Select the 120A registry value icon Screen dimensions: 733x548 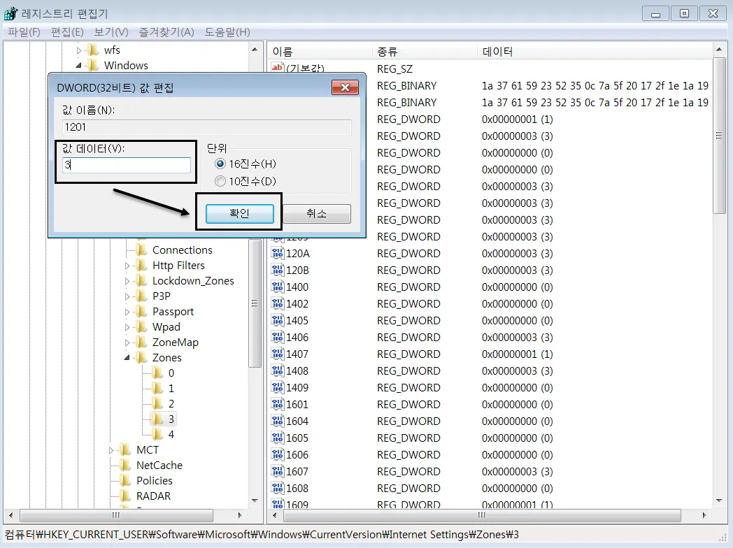(x=278, y=254)
